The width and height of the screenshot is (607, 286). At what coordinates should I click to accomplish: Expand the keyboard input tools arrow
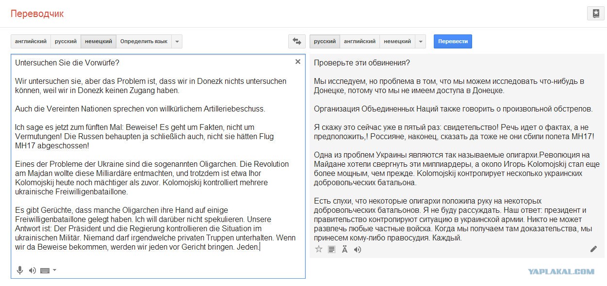tap(54, 270)
